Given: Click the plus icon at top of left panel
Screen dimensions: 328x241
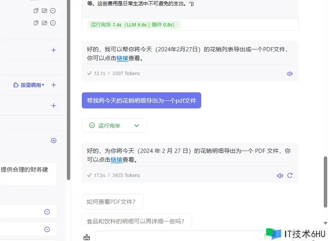Looking at the screenshot, I should 54,50.
